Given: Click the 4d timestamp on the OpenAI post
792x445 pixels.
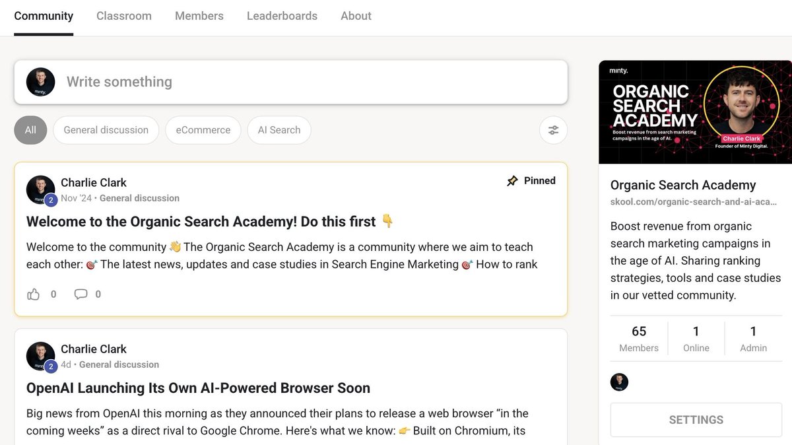Looking at the screenshot, I should point(66,364).
